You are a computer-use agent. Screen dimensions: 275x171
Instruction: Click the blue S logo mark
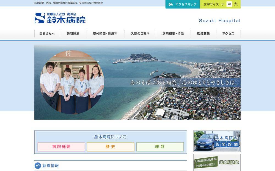coord(40,18)
